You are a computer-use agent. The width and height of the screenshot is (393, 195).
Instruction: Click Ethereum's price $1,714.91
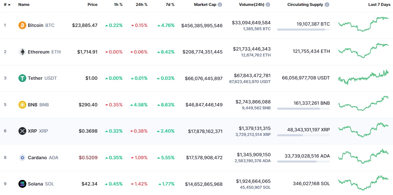(88, 52)
